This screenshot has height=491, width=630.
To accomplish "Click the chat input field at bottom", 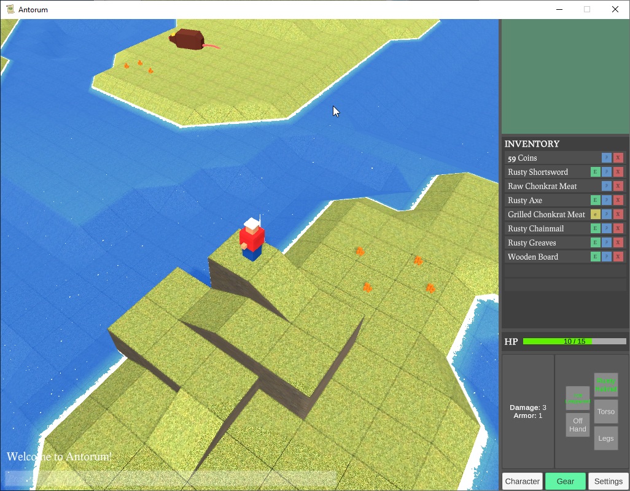I will tap(171, 477).
